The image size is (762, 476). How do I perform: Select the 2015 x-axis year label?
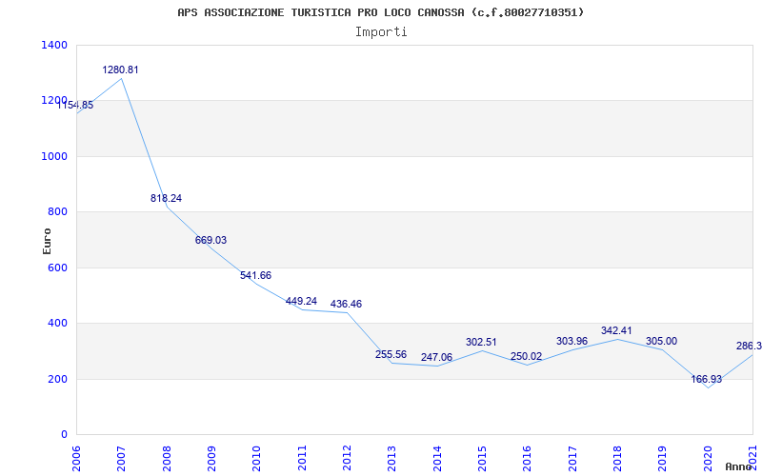pos(482,459)
